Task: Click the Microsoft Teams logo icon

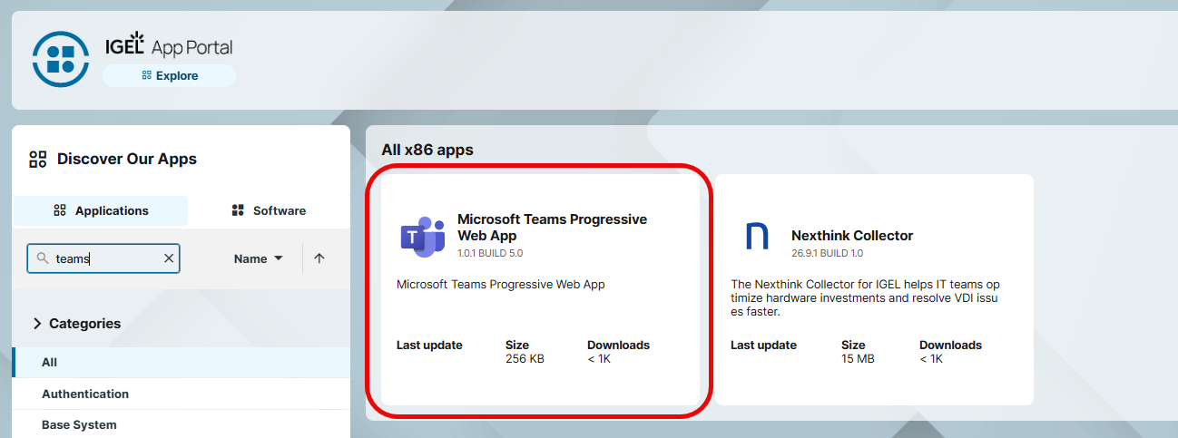Action: point(422,236)
